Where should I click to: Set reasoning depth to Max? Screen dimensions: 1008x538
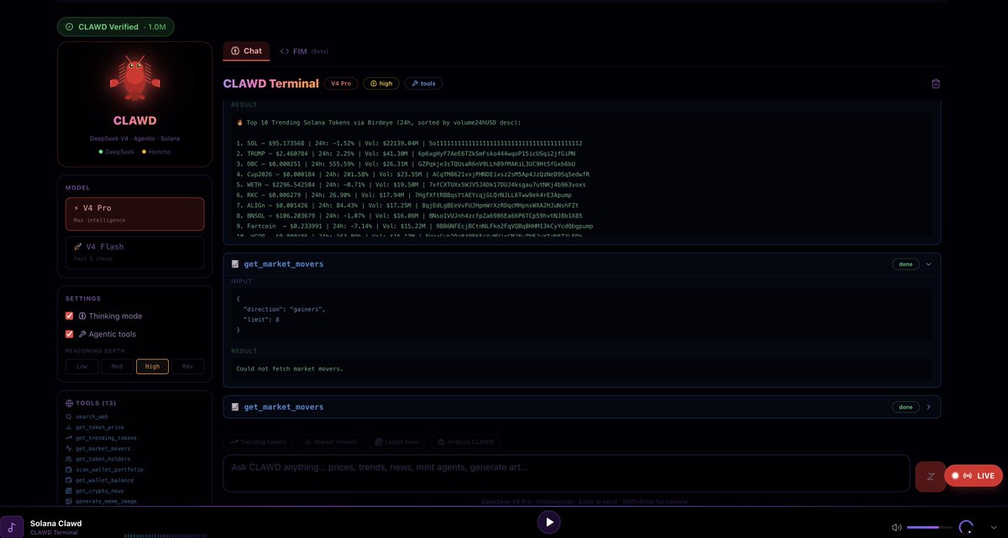click(187, 366)
